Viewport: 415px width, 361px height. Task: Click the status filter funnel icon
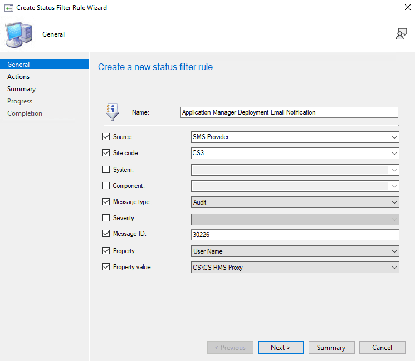coord(112,112)
